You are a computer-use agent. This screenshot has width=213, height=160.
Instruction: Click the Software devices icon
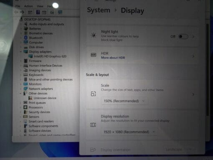tap(25, 131)
